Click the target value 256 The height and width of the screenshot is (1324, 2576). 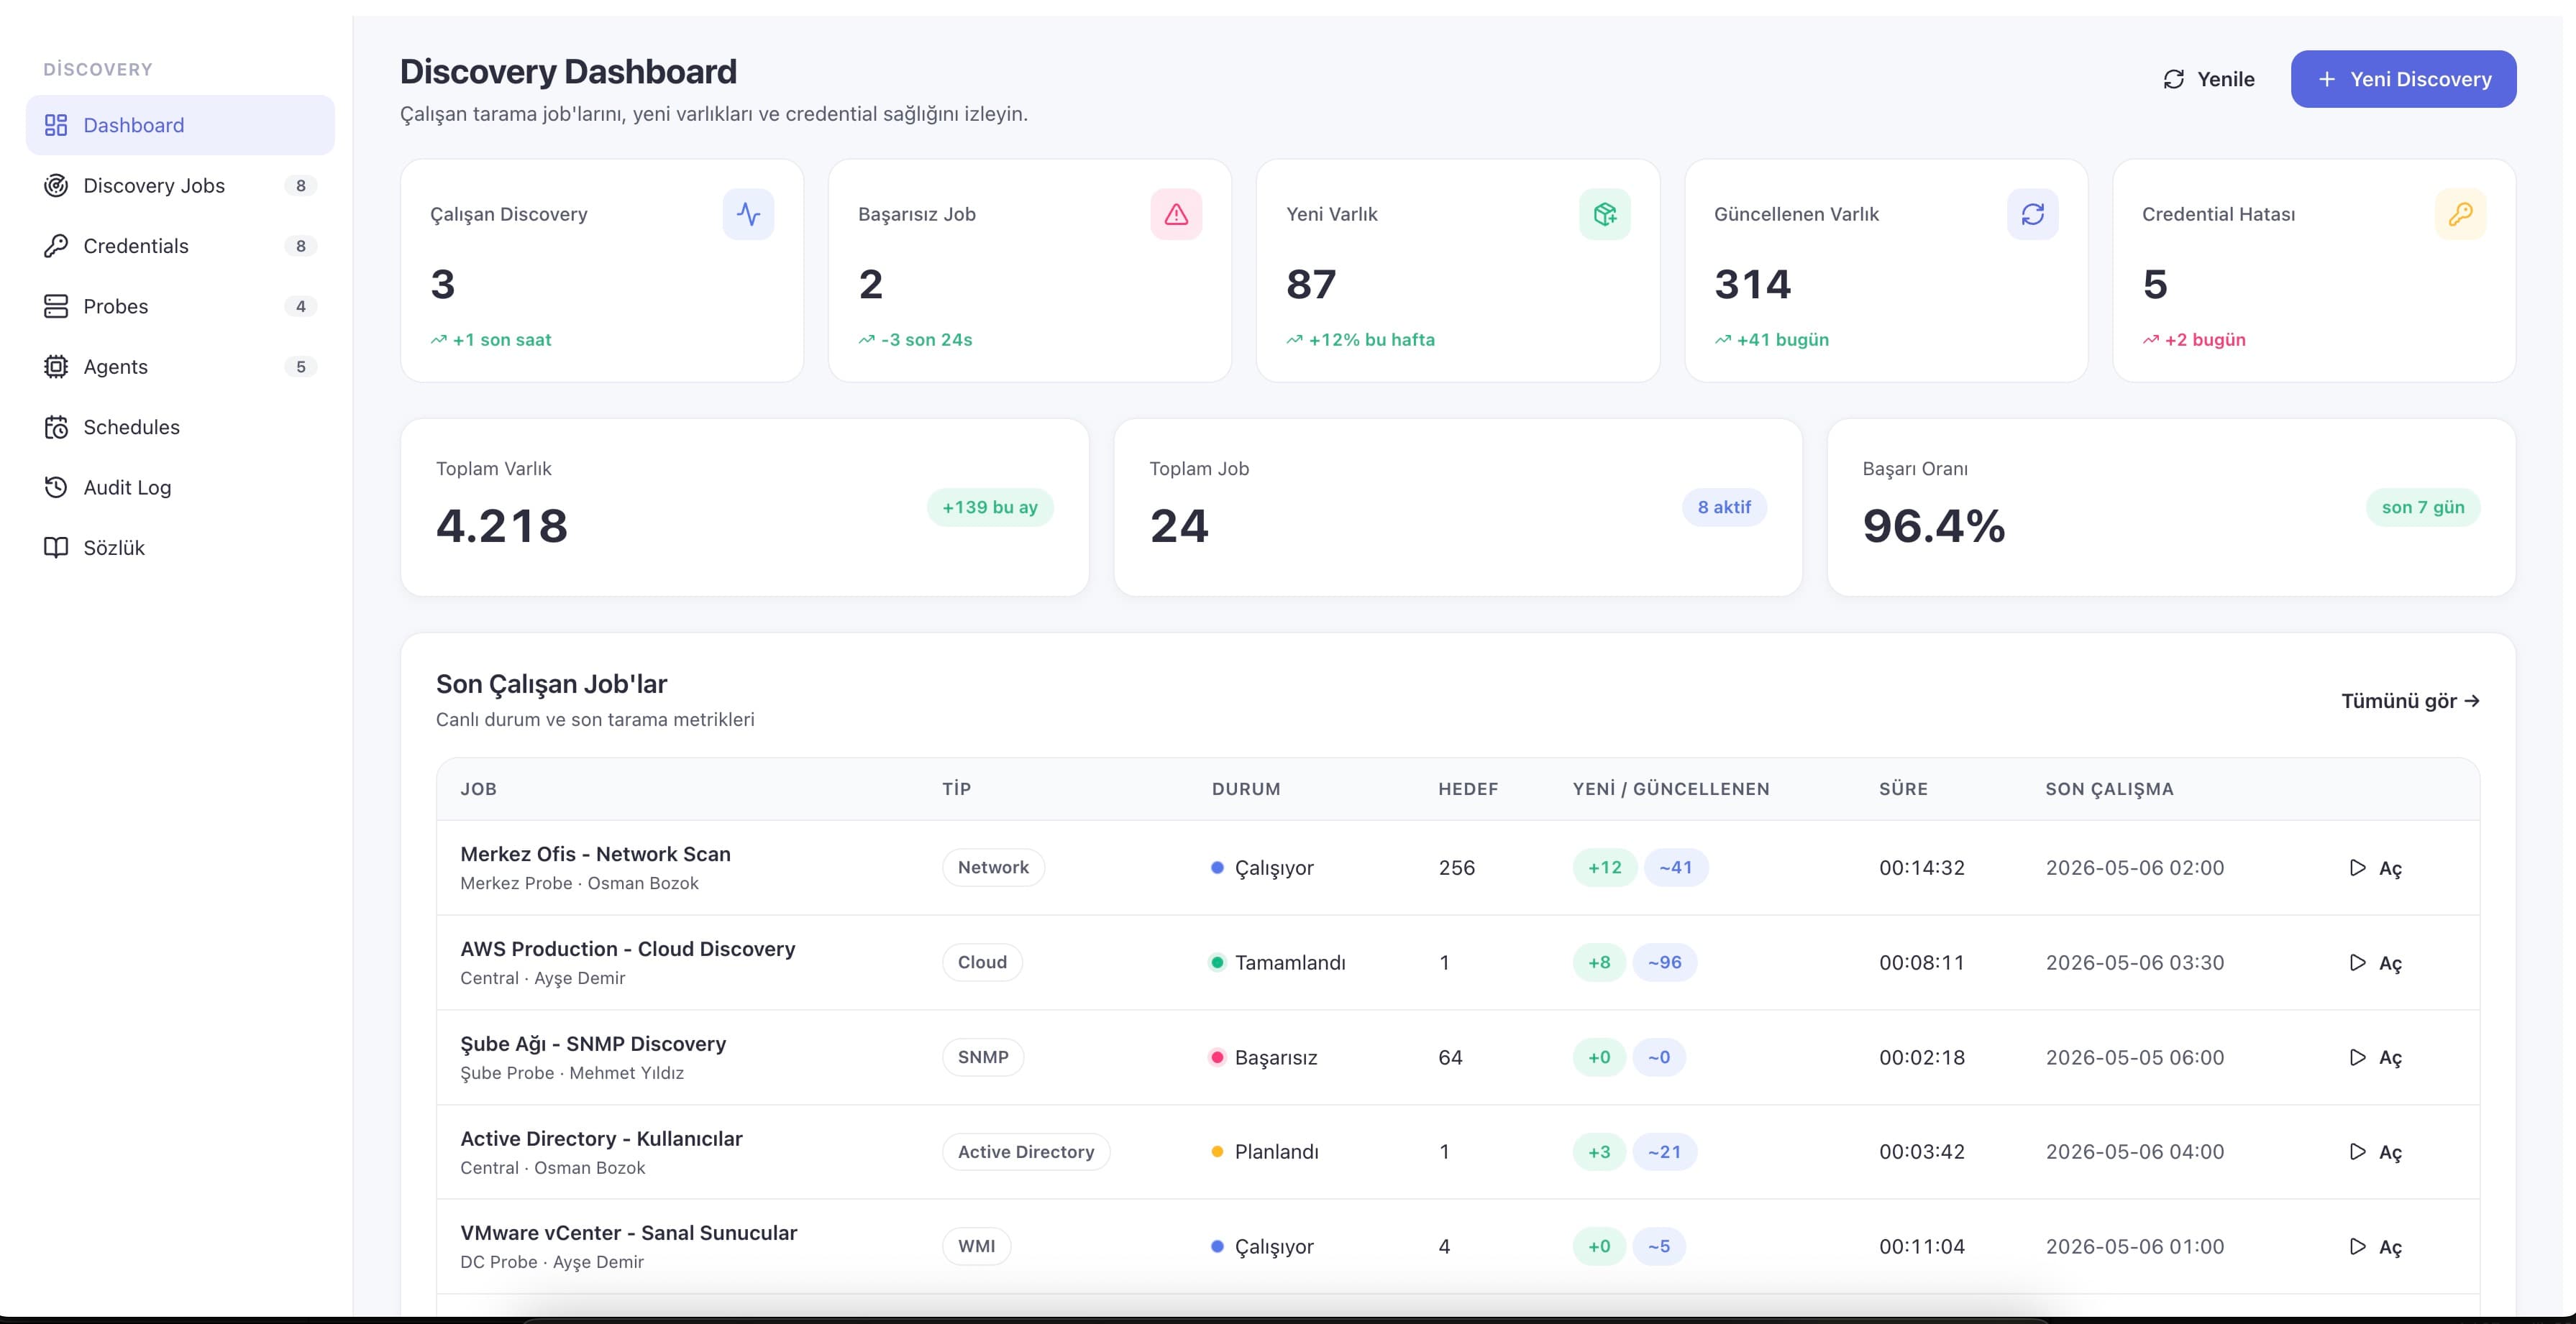tap(1457, 868)
